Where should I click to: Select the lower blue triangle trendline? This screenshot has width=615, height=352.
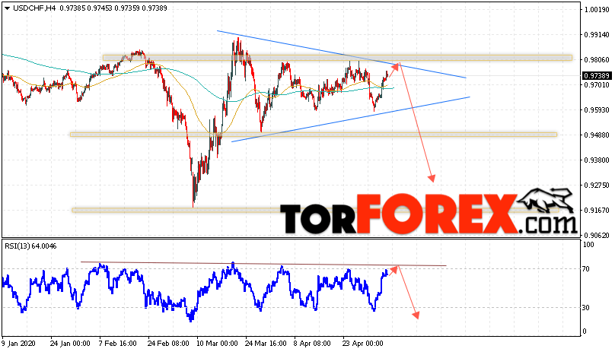tap(350, 119)
